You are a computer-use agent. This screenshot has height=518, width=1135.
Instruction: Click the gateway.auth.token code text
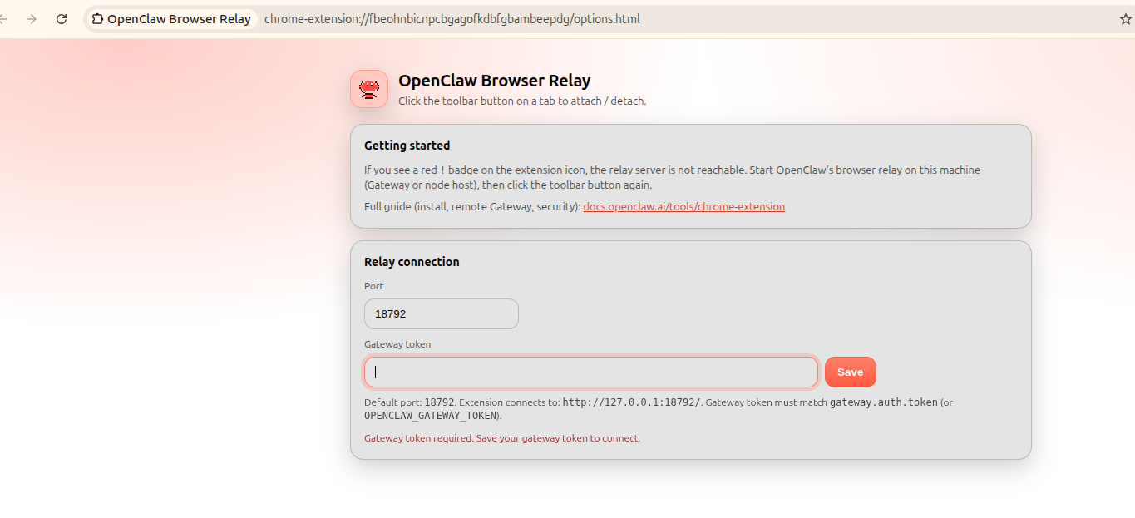click(883, 402)
